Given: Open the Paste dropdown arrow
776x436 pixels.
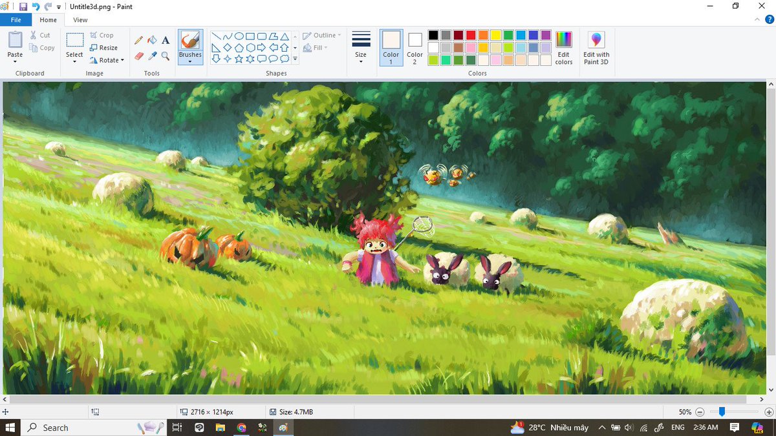Looking at the screenshot, I should [15, 62].
